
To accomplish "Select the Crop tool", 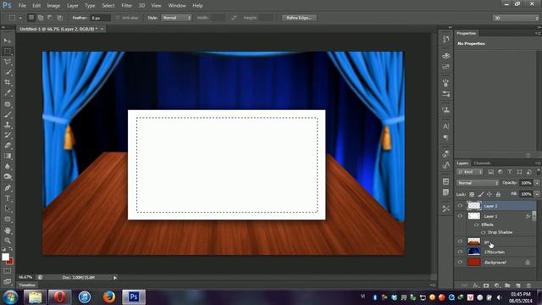I will [8, 83].
